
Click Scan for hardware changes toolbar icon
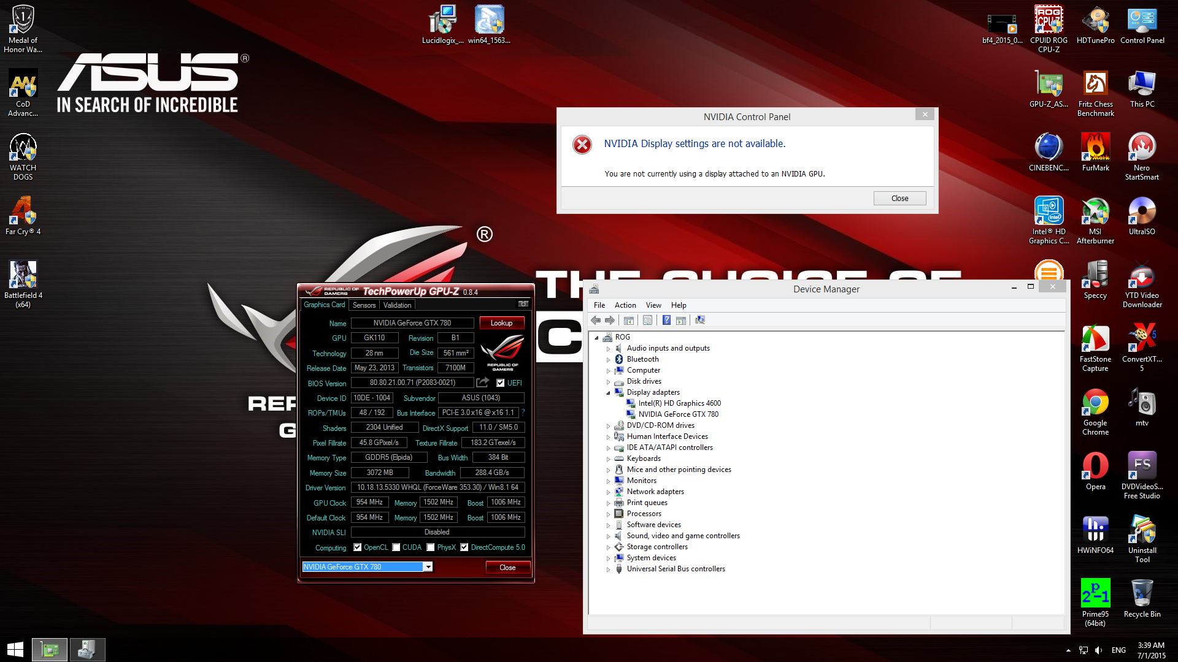(x=700, y=321)
